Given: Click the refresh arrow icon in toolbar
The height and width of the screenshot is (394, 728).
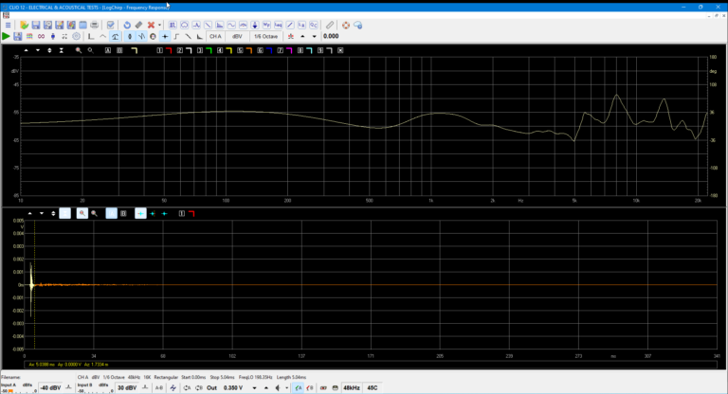Looking at the screenshot, I should click(127, 25).
